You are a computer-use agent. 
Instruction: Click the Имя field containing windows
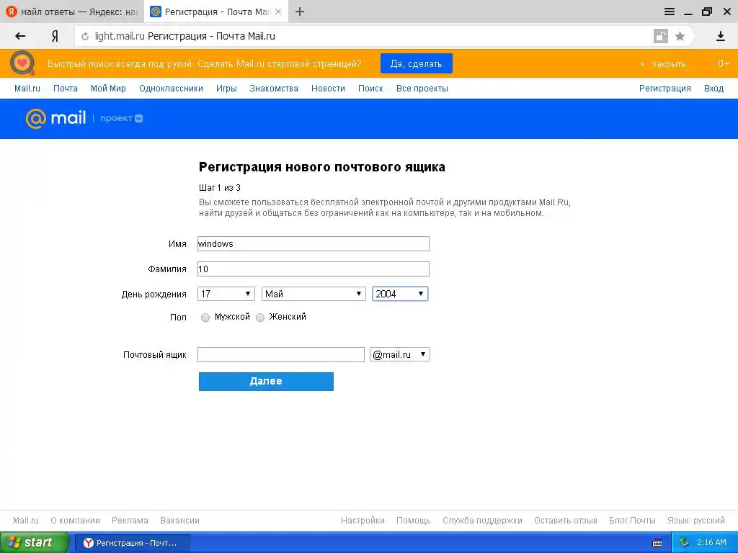[314, 243]
